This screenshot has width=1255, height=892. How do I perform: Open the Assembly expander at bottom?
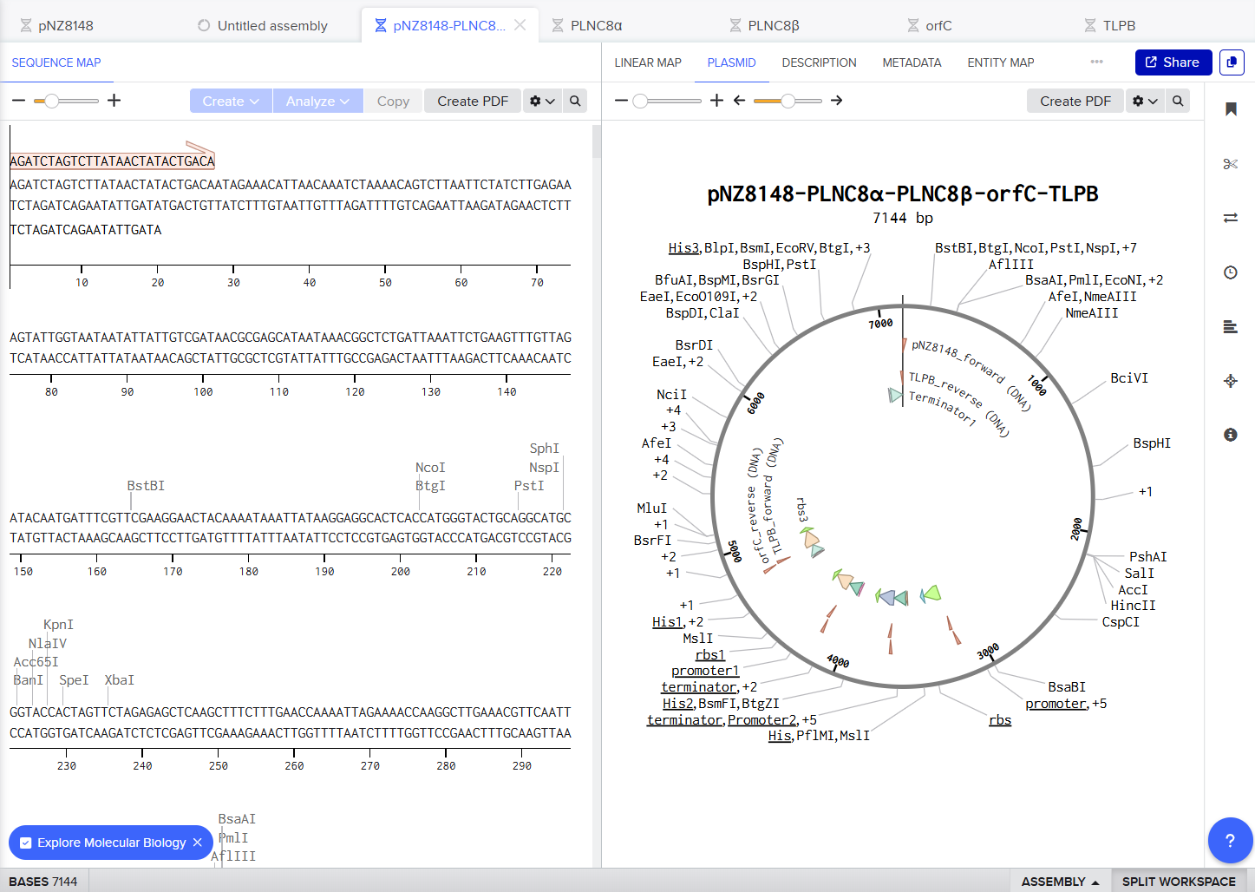click(1060, 882)
